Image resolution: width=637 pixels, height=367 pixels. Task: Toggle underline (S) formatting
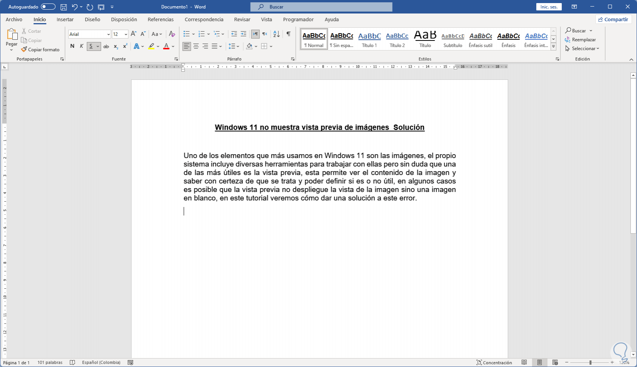coord(91,46)
